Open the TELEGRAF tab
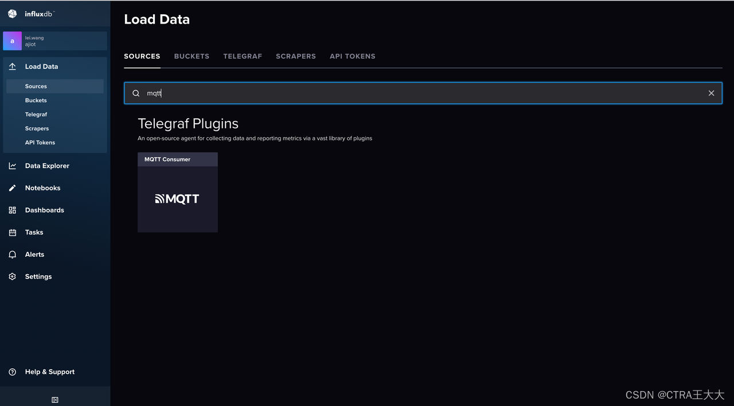 coord(243,56)
